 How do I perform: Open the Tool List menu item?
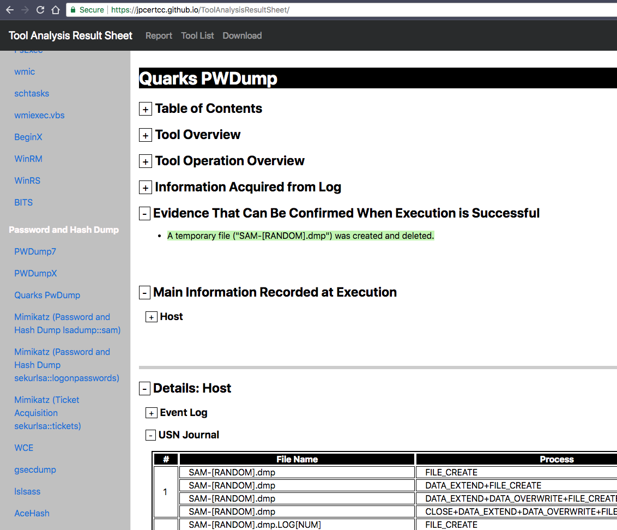click(x=197, y=35)
